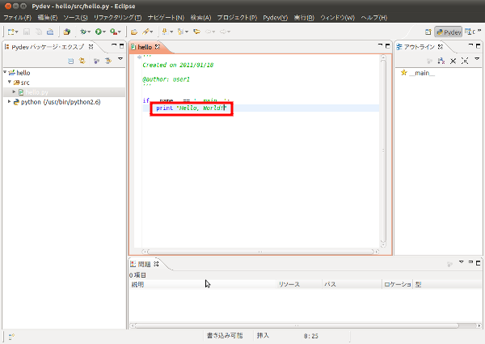Screen dimensions: 485x344
Task: Click the New wizard toolbar icon
Action: tap(11, 32)
